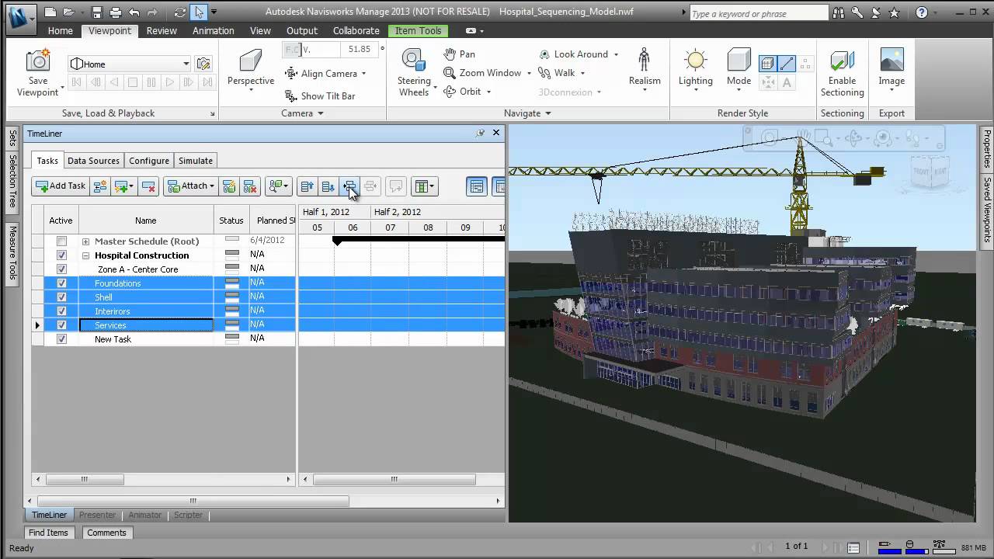Open the Animation ribbon tab

tap(213, 31)
